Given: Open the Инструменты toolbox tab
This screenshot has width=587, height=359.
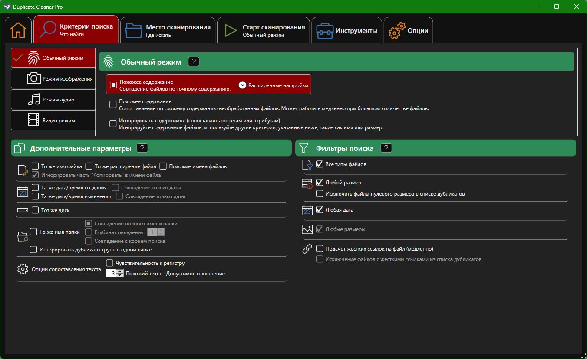Looking at the screenshot, I should click(347, 31).
